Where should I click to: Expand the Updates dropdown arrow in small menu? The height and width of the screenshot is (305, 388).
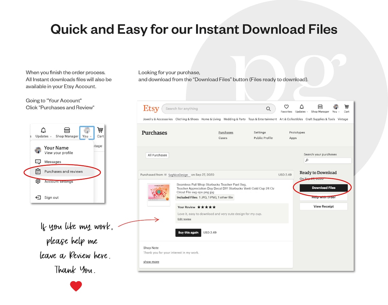[51, 137]
